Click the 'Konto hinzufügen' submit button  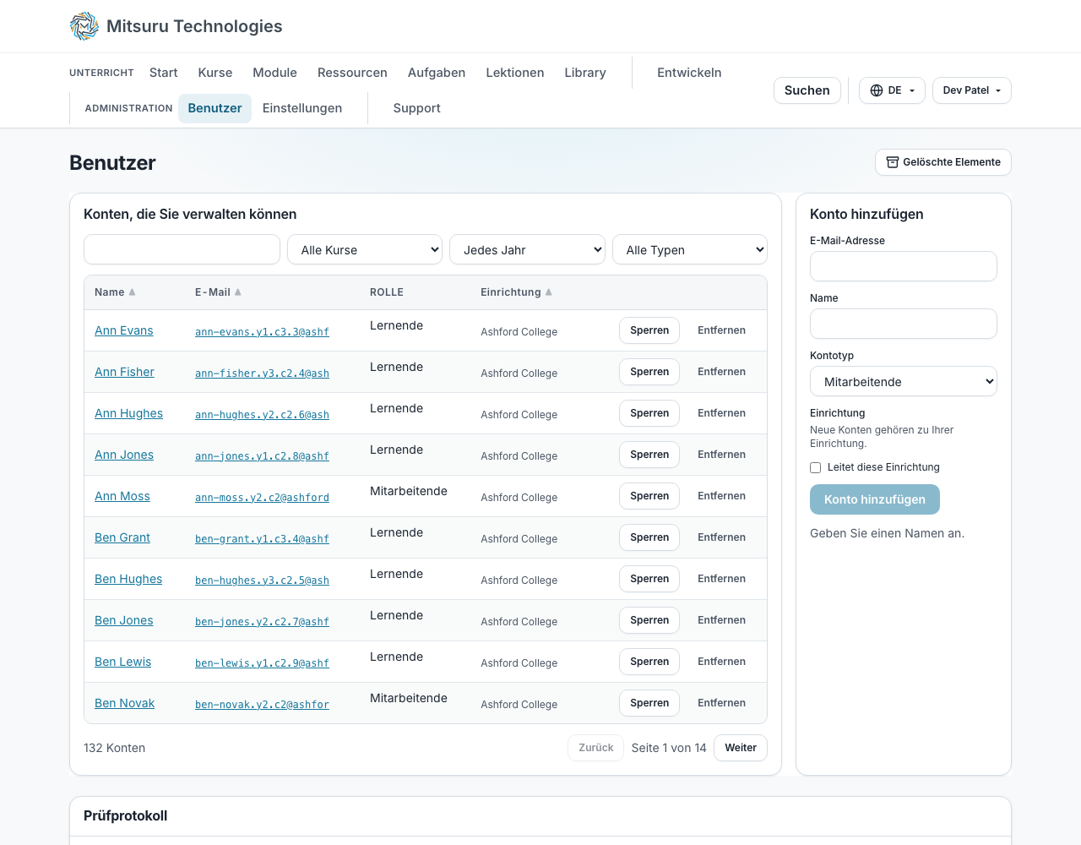click(875, 499)
